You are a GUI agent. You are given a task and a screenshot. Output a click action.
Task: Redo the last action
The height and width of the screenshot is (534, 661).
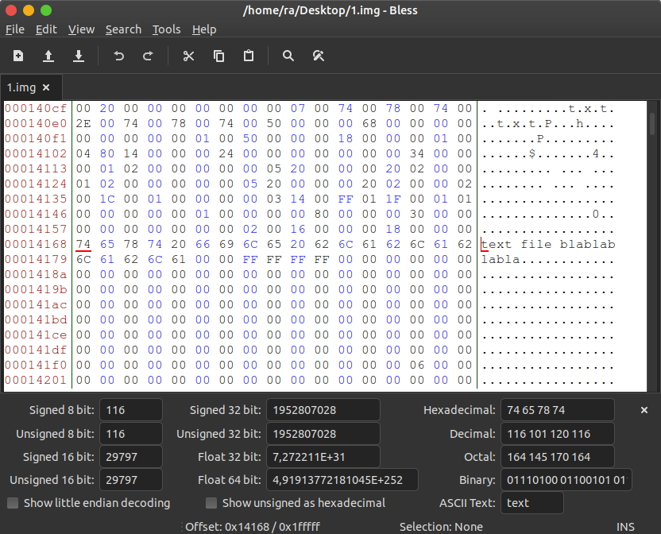click(x=148, y=56)
